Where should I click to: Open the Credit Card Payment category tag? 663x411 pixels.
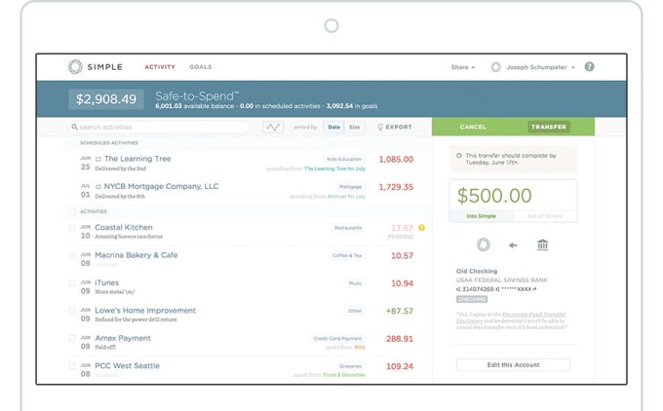point(337,338)
